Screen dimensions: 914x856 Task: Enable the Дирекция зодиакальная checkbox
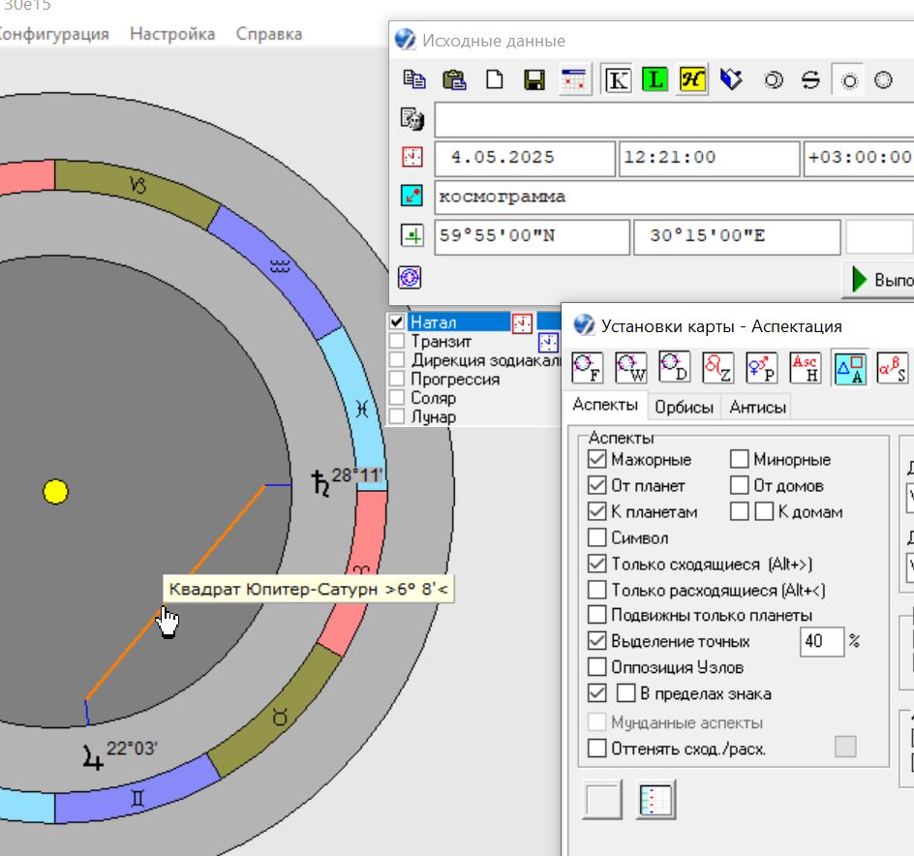point(396,360)
